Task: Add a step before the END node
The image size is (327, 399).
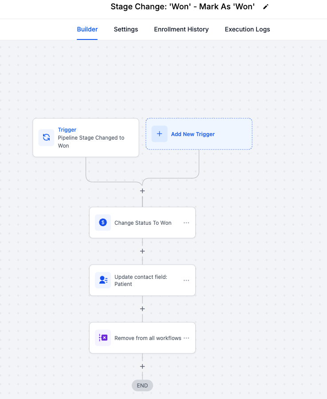Action: 142,366
